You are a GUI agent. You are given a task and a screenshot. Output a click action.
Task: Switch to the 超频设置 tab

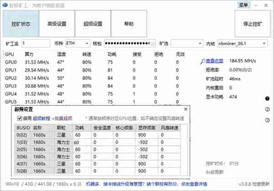click(93, 24)
